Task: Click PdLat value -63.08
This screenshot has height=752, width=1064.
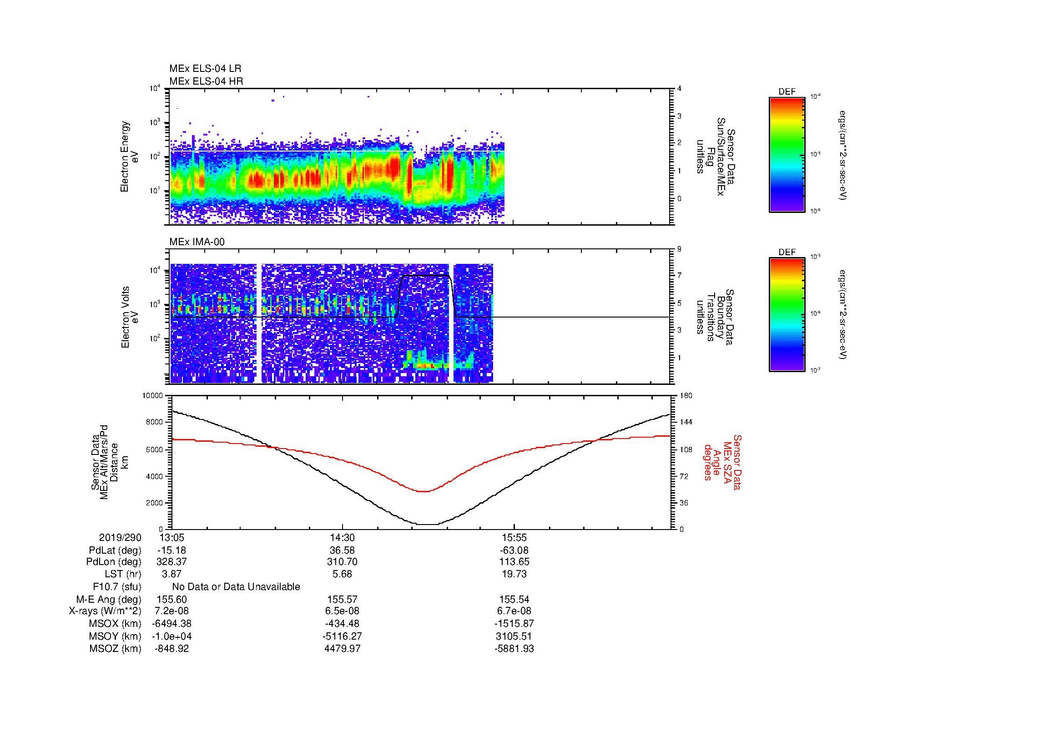Action: [x=514, y=550]
